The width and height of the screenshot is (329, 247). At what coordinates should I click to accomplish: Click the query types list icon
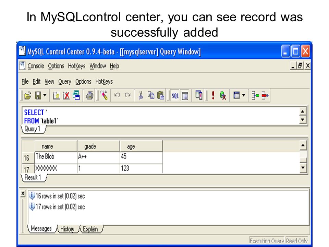(199, 95)
